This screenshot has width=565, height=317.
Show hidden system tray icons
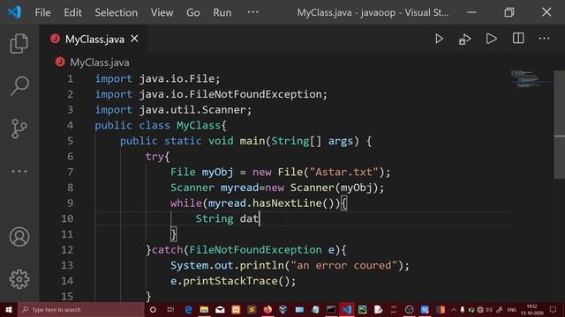[x=453, y=309]
